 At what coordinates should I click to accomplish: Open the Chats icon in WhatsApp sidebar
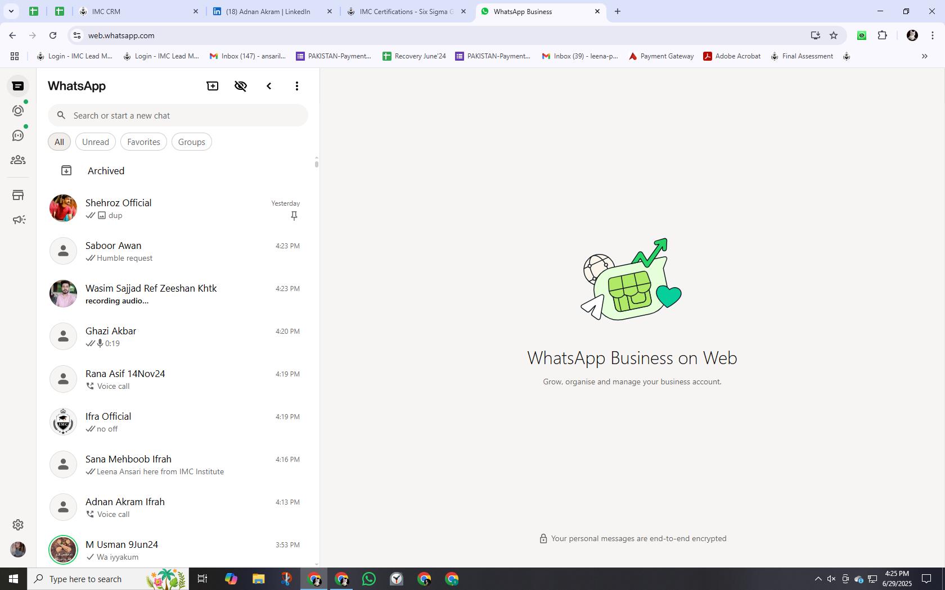coord(18,86)
